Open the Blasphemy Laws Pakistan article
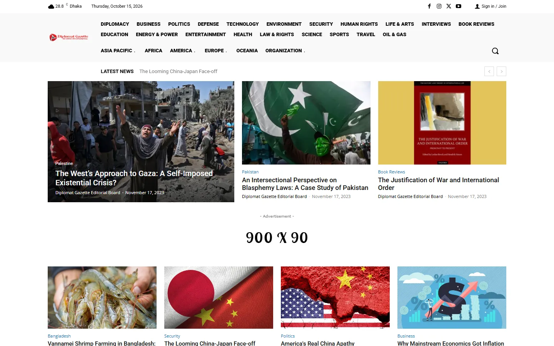Viewport: 554px width, 346px height. click(305, 184)
